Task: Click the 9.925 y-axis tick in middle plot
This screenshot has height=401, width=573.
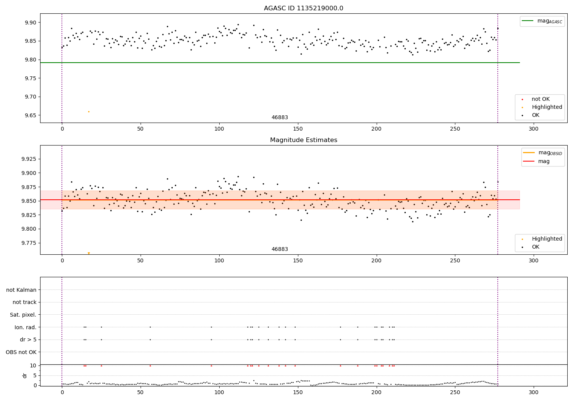Action: tap(29, 158)
